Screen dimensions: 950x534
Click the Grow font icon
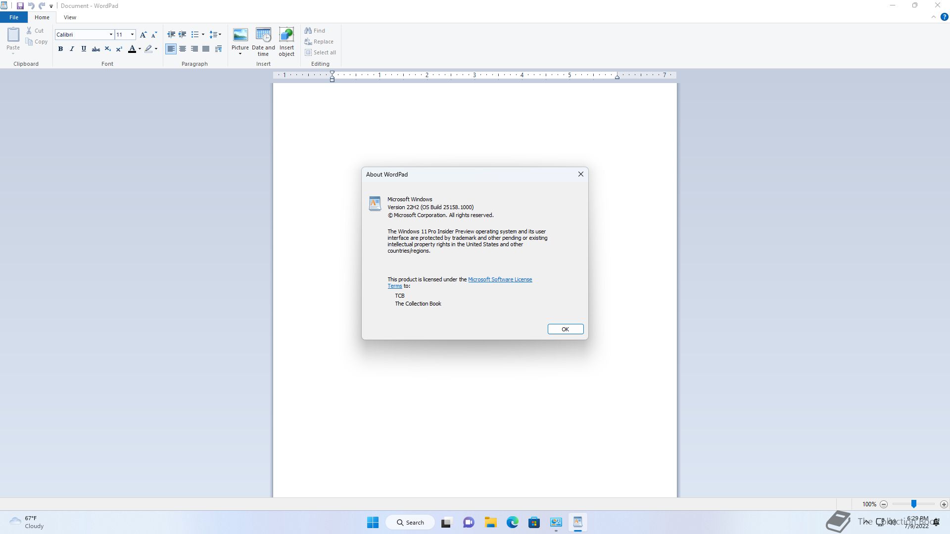click(x=143, y=35)
